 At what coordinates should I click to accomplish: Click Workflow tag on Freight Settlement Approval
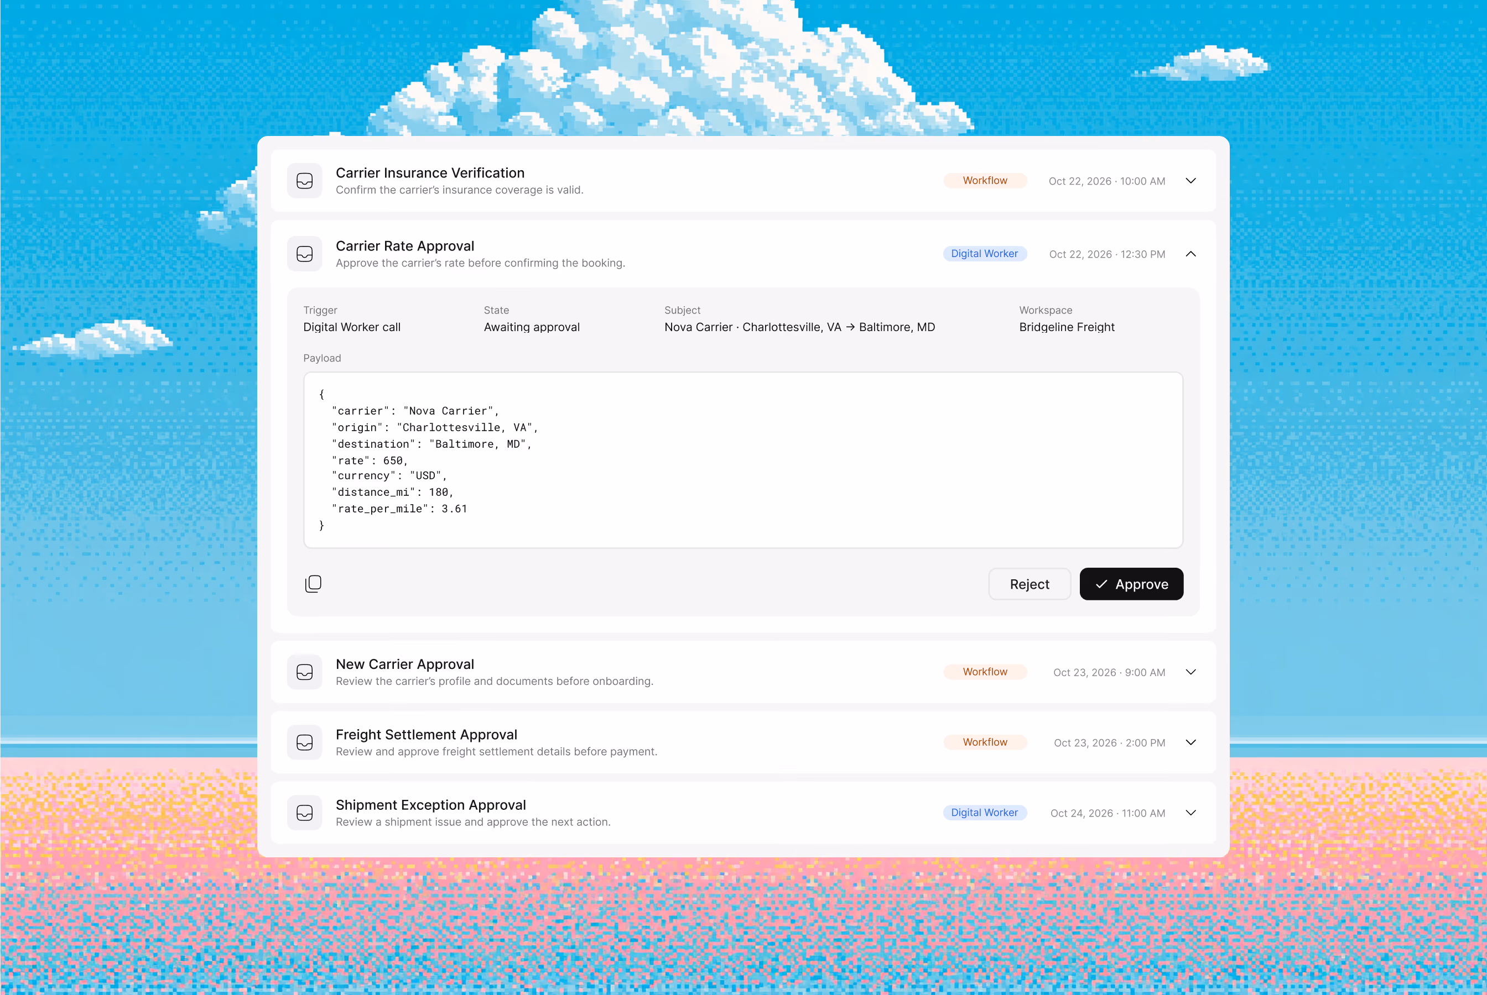tap(985, 742)
